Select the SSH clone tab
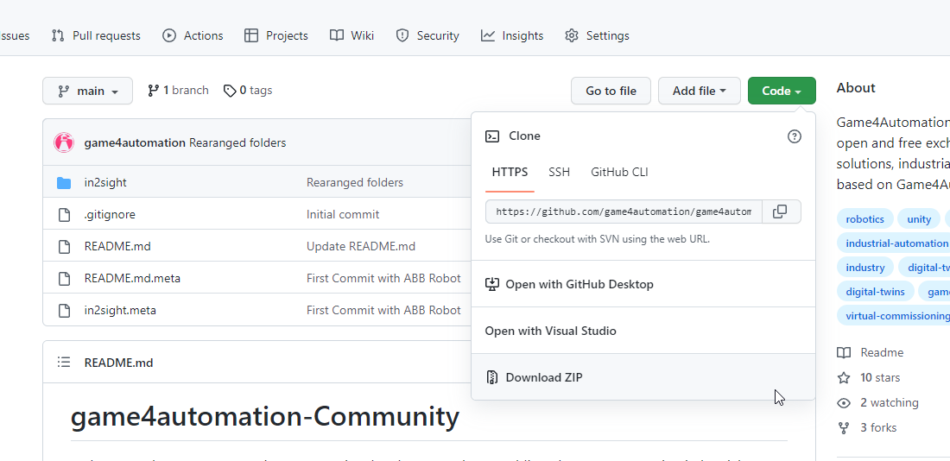 tap(560, 172)
